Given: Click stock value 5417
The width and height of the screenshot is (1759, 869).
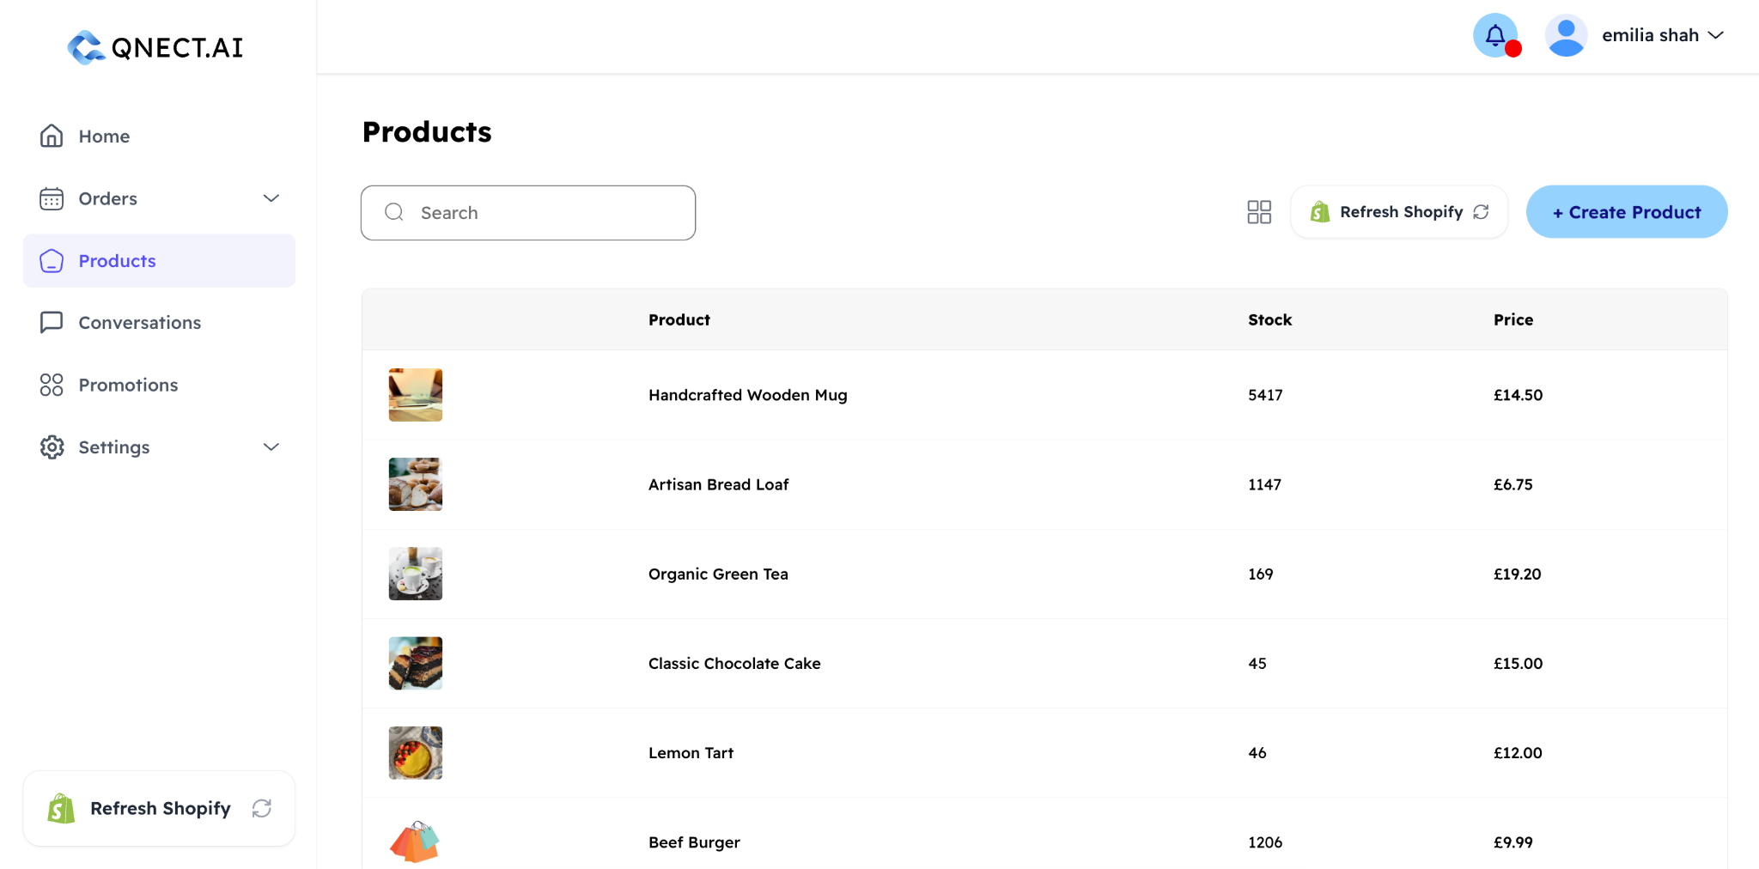Looking at the screenshot, I should [x=1265, y=395].
